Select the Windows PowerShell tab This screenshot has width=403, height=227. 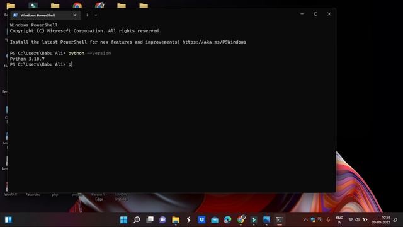click(x=45, y=15)
